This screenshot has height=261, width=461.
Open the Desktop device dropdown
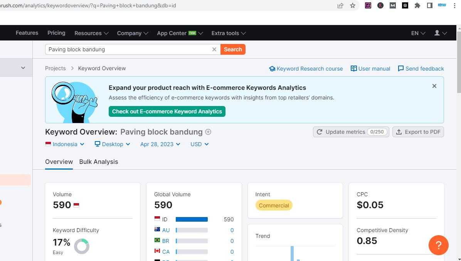[x=112, y=144]
